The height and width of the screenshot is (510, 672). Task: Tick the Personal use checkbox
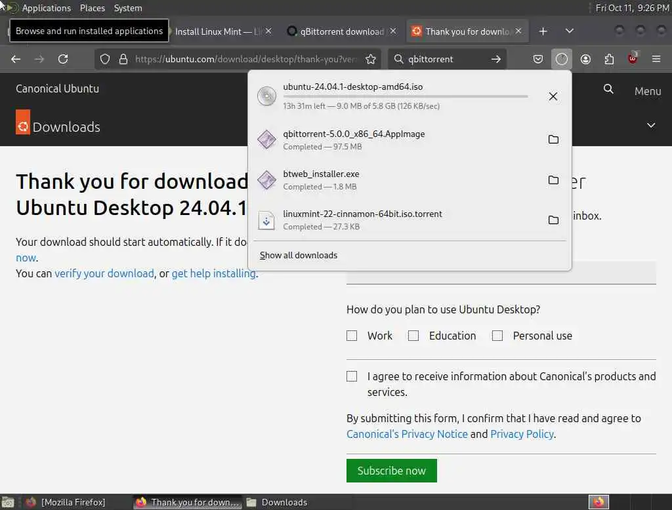coord(497,336)
